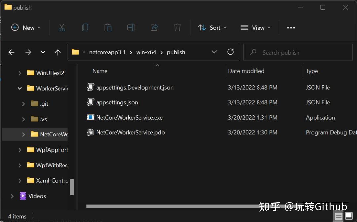357x222 pixels.
Task: Click the Copy icon
Action: click(x=85, y=28)
